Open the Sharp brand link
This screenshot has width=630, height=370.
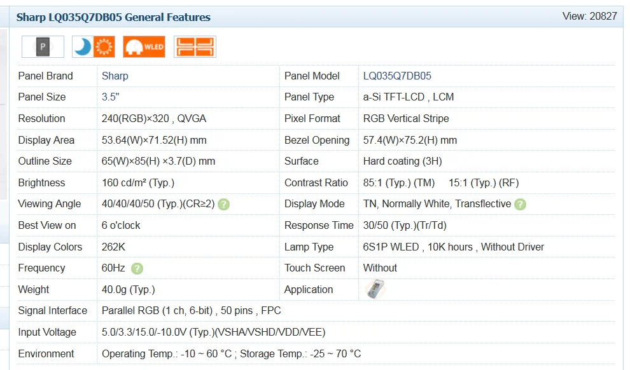click(x=115, y=76)
